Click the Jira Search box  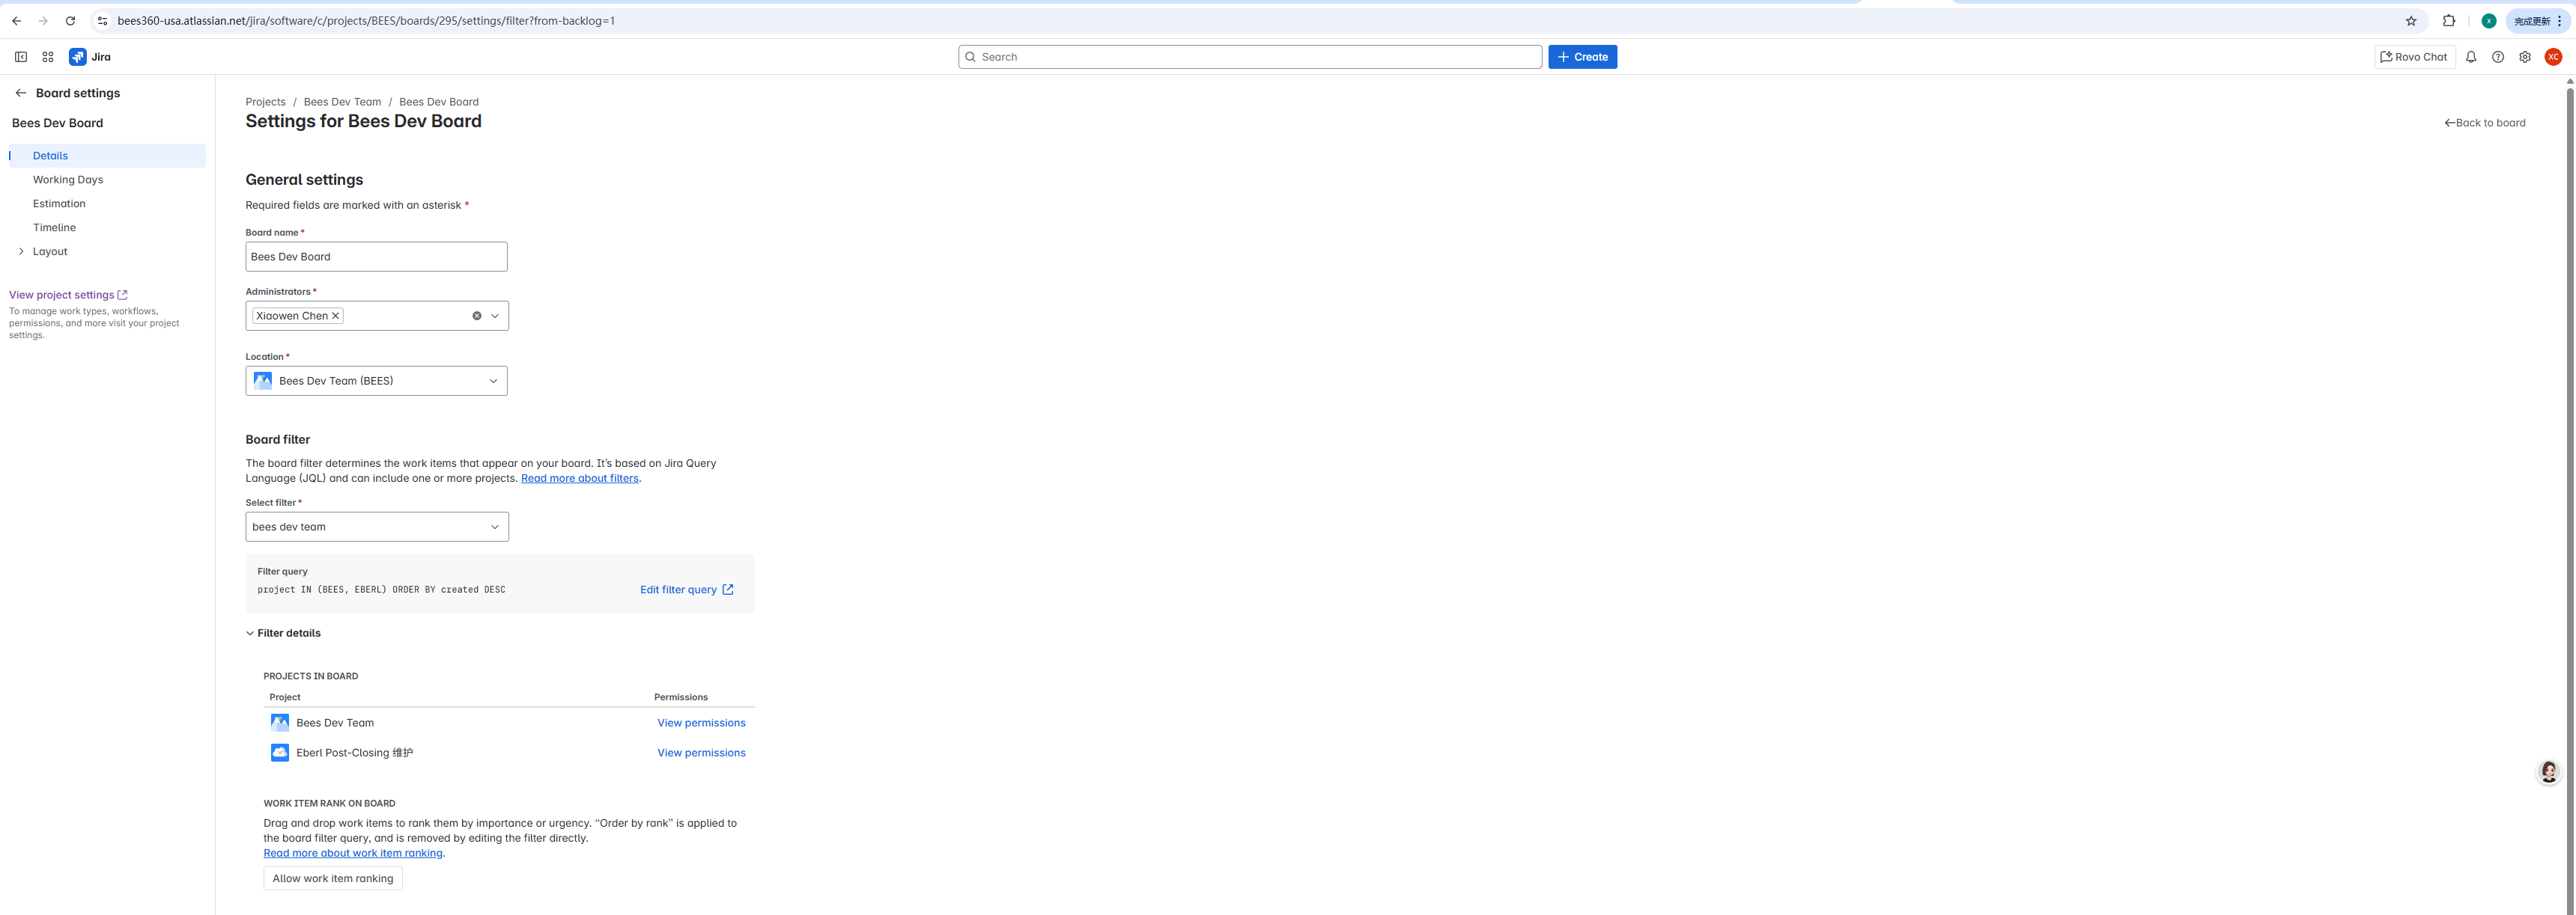1250,57
